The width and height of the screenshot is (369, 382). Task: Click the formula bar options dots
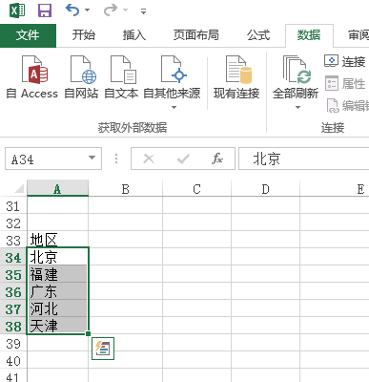point(116,159)
